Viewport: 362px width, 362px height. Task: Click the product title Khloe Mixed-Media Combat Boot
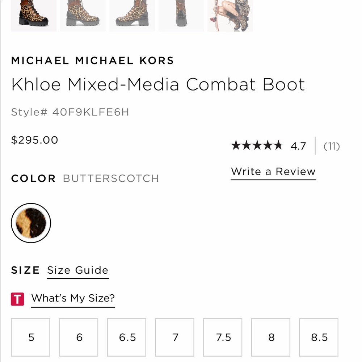click(x=158, y=84)
